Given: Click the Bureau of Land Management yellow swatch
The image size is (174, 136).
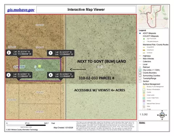Looking at the screenshot, I should (144, 87).
